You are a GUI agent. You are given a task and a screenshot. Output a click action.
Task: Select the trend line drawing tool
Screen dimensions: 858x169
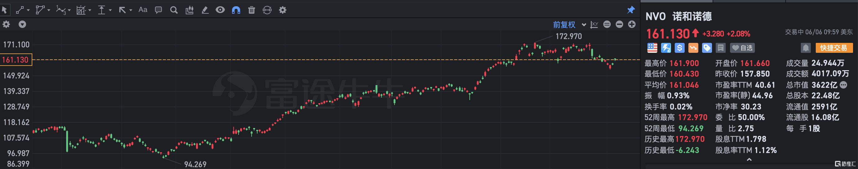pos(20,10)
